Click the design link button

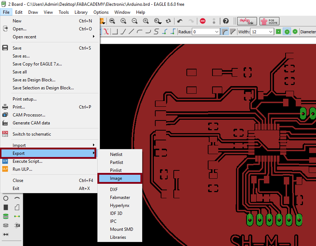(x=247, y=21)
